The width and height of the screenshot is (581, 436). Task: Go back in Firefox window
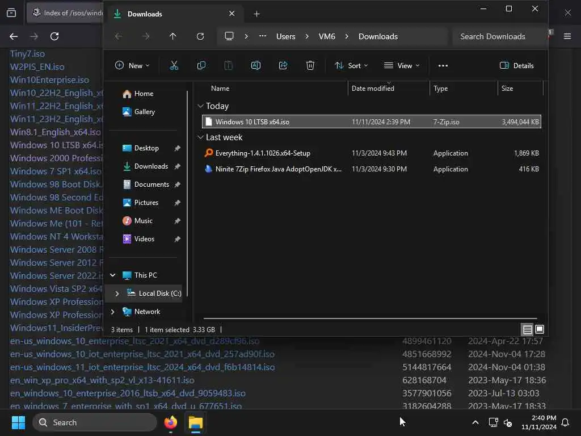point(14,36)
